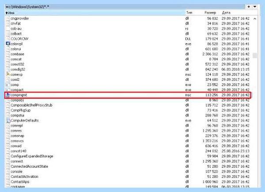265x192 pixels.
Task: Click the size value 113 256
Action: coord(212,95)
